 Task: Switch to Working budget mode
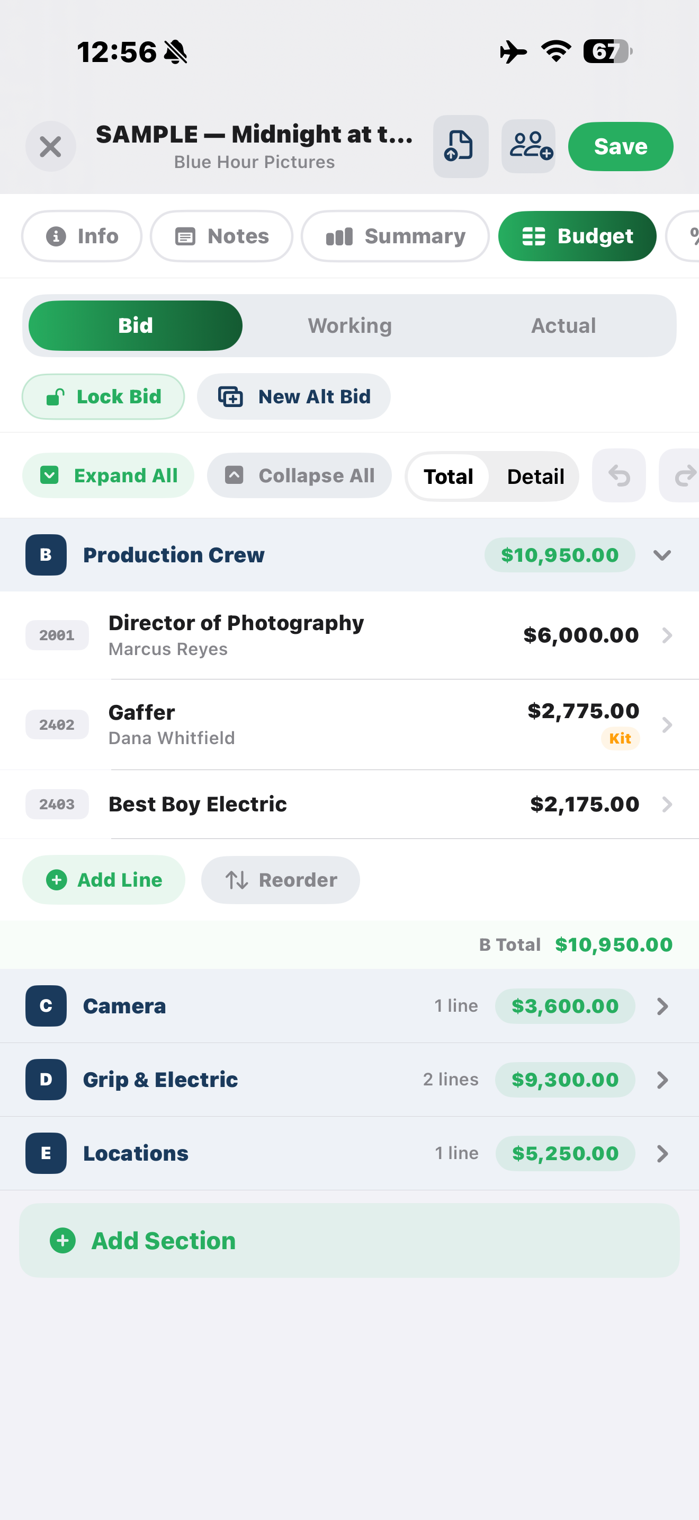click(349, 326)
